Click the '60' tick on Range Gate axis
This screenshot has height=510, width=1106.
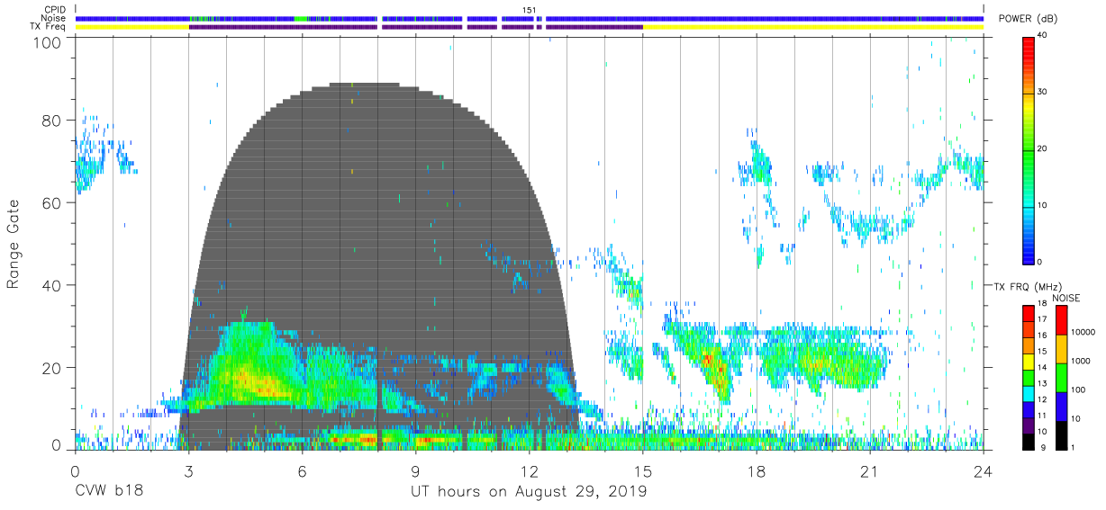click(x=53, y=202)
